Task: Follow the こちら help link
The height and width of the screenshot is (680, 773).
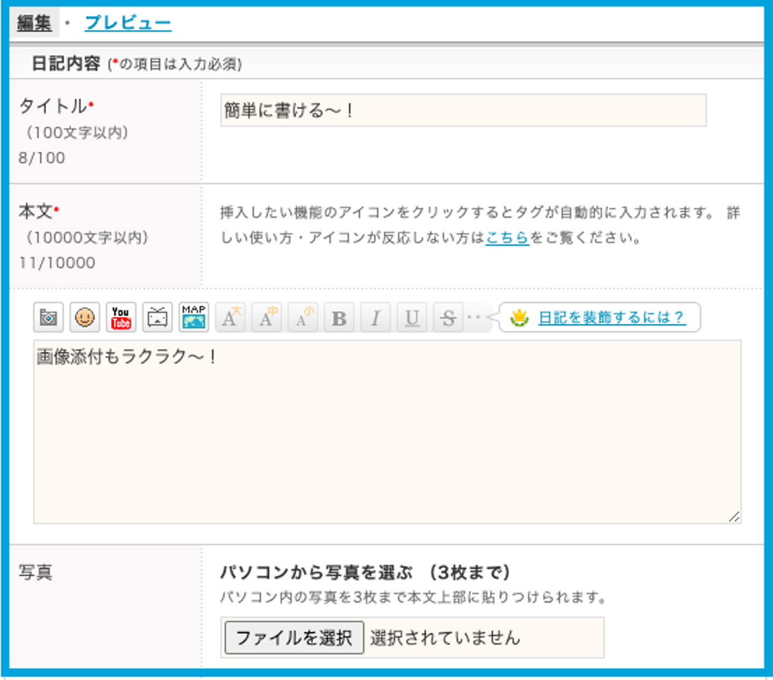Action: (507, 237)
